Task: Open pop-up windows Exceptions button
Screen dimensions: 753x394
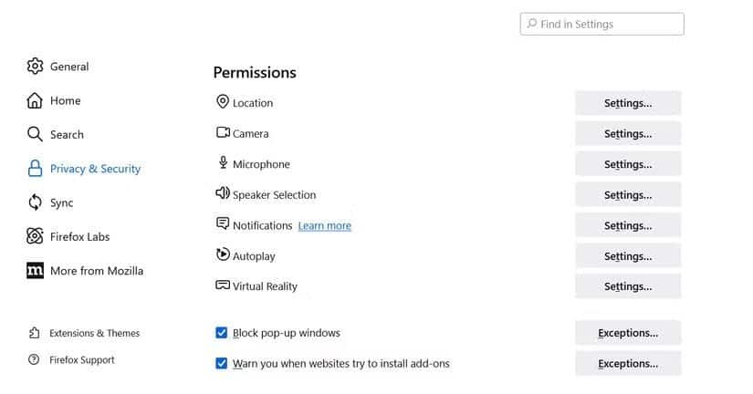Action: 628,333
